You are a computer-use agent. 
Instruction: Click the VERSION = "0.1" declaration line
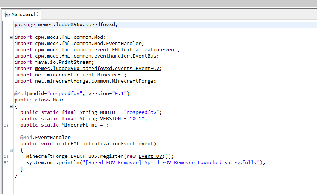(x=84, y=119)
